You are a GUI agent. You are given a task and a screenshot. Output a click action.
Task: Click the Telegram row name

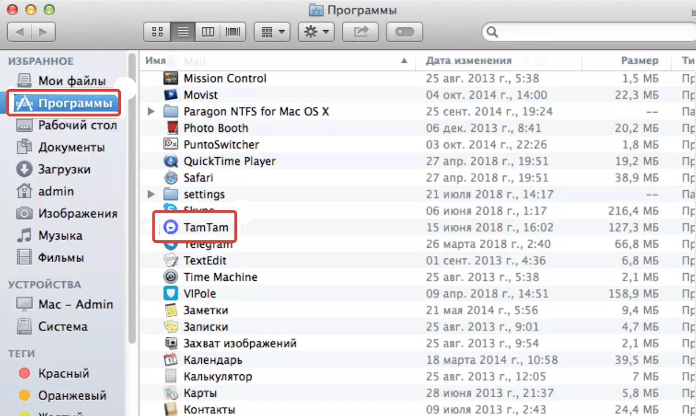point(208,244)
